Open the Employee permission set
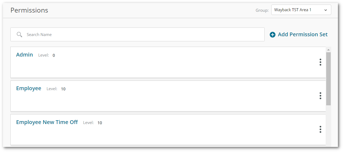The image size is (343, 152). coord(29,88)
